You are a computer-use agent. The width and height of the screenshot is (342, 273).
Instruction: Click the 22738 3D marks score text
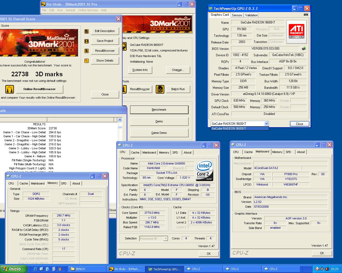click(x=37, y=74)
